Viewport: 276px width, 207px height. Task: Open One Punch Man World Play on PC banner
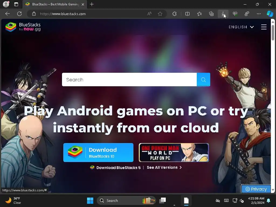point(174,153)
